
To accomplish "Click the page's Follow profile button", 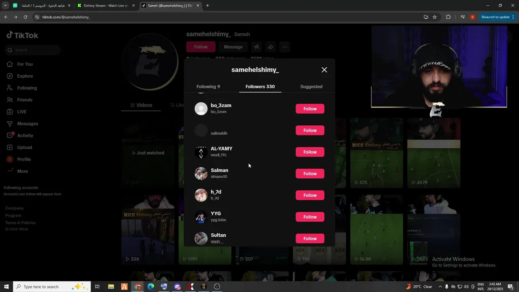I will [x=201, y=47].
